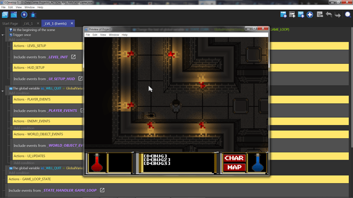
Task: Switch to the _LVL_1 scene tab
Action: click(x=28, y=23)
